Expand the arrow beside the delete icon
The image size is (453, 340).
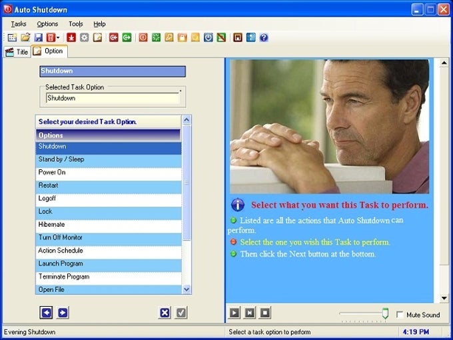58,37
